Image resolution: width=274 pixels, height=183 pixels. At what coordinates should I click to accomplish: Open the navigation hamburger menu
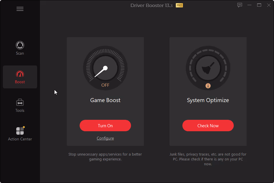tap(20, 9)
